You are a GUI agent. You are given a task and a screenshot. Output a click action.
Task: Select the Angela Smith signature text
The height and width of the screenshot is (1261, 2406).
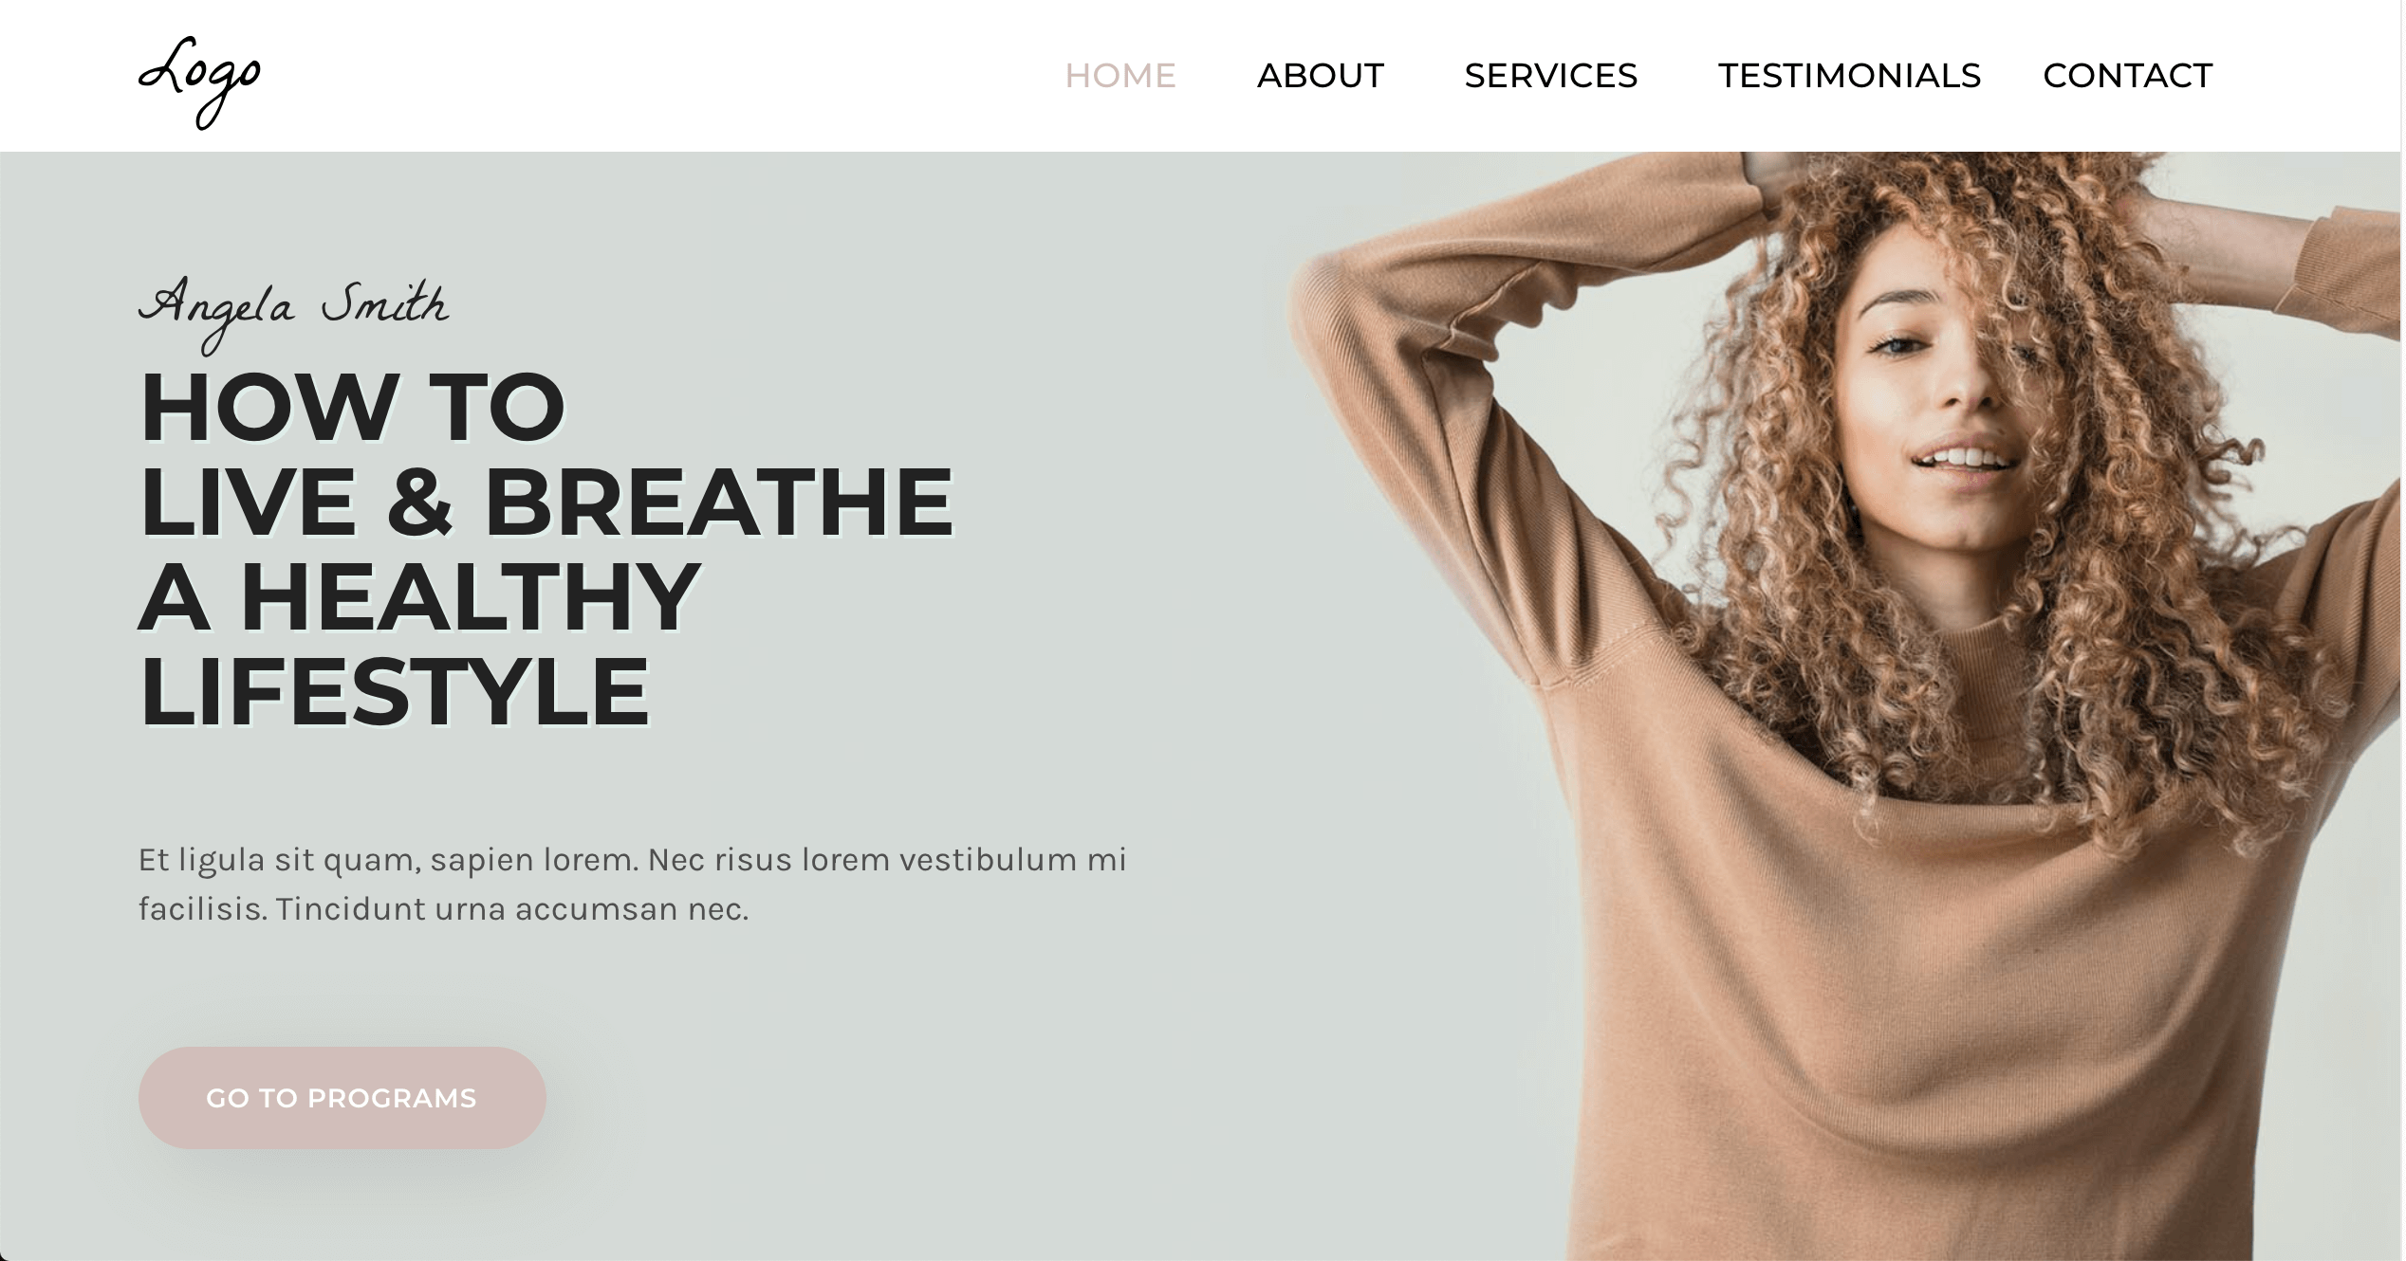pos(294,313)
